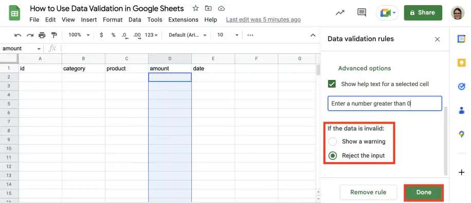Open the File menu
The width and height of the screenshot is (471, 203).
pos(34,20)
